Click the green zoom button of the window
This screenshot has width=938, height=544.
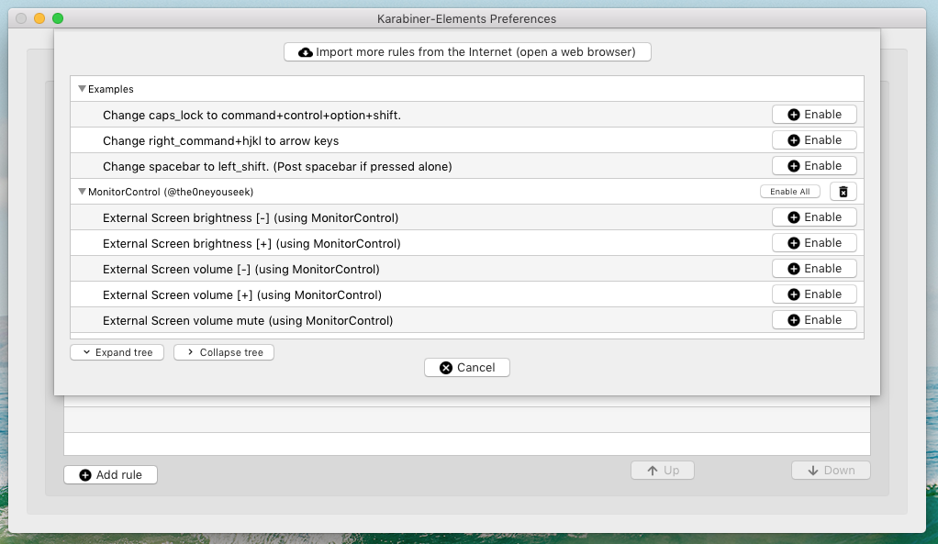(57, 17)
